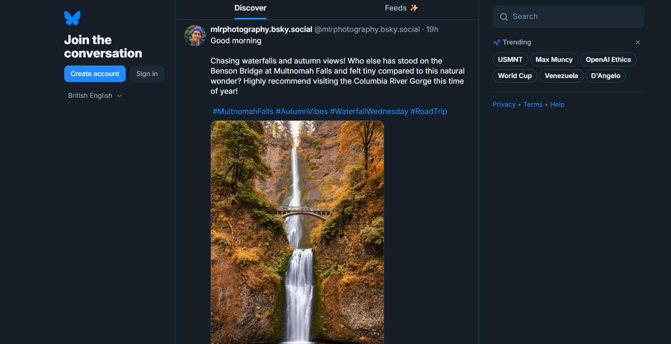Open the Help link
This screenshot has height=344, width=671.
point(557,104)
